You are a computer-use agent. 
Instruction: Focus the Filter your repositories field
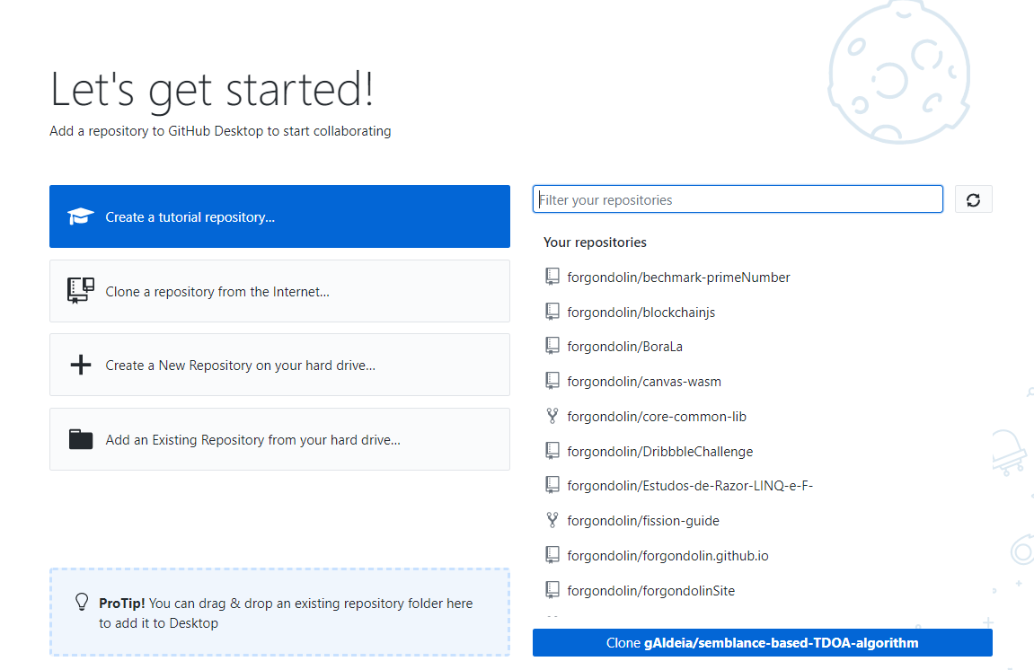tap(738, 199)
